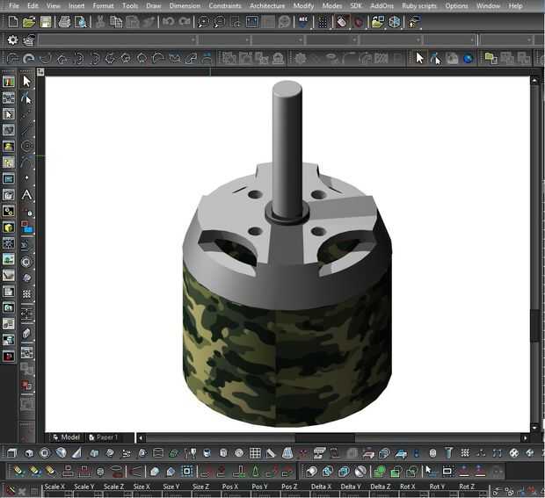Click the New document icon
Screen dimensions: 545x498
point(12,21)
